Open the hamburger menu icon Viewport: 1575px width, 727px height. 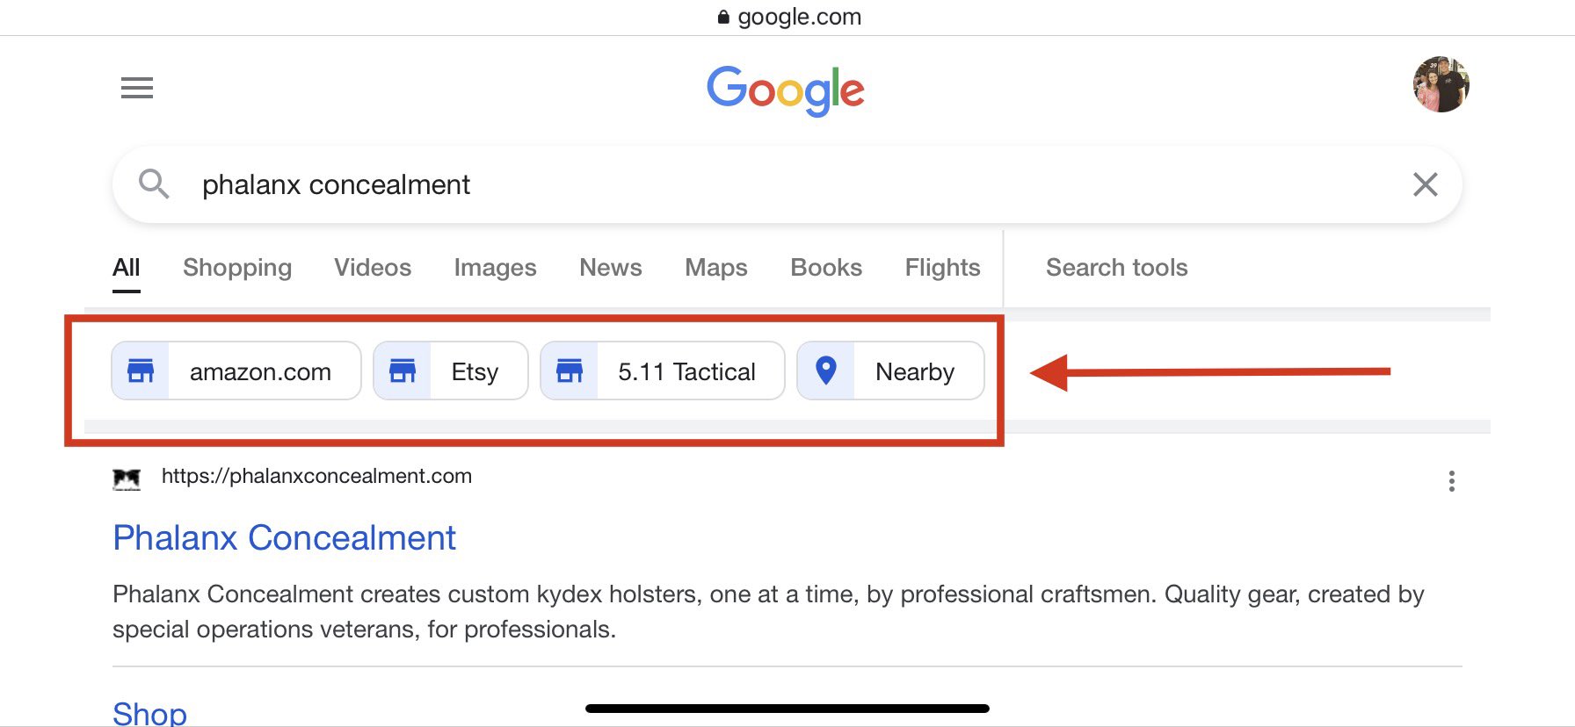click(137, 88)
